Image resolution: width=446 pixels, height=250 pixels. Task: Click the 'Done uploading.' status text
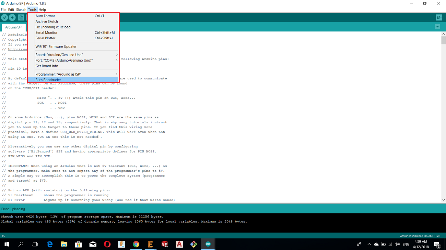pyautogui.click(x=13, y=209)
